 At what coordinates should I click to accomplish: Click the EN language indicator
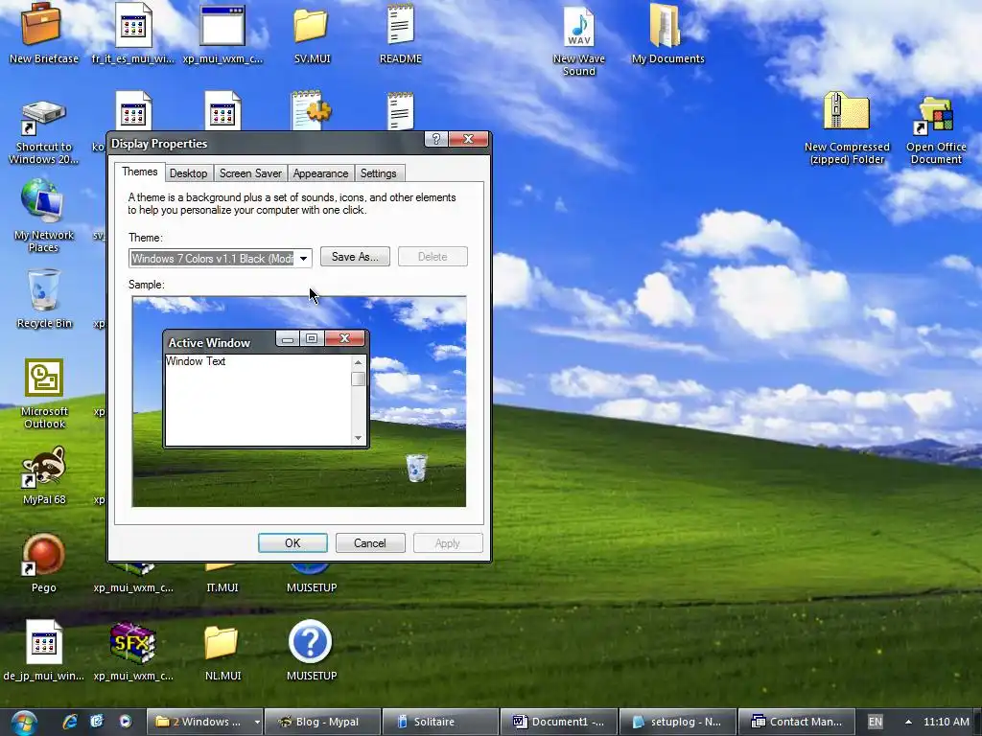pyautogui.click(x=875, y=722)
